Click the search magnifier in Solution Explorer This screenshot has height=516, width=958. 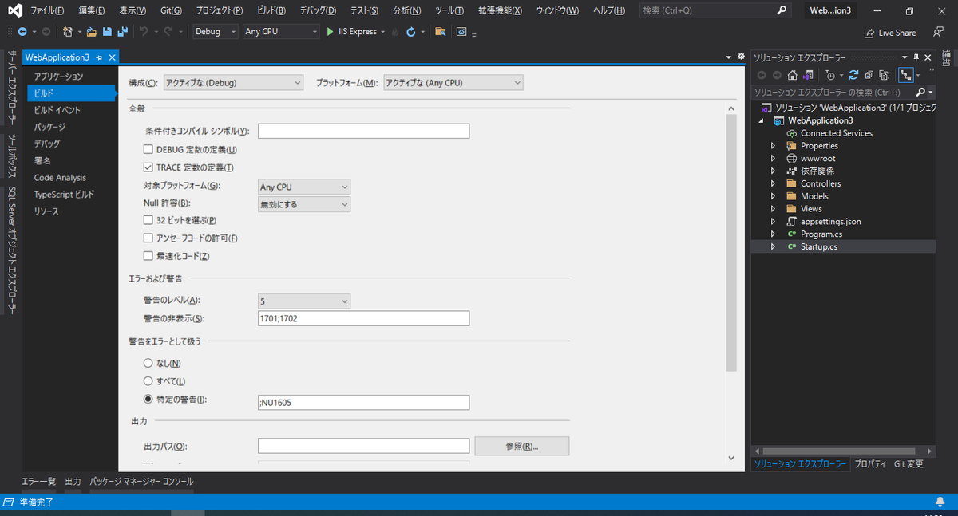click(920, 92)
